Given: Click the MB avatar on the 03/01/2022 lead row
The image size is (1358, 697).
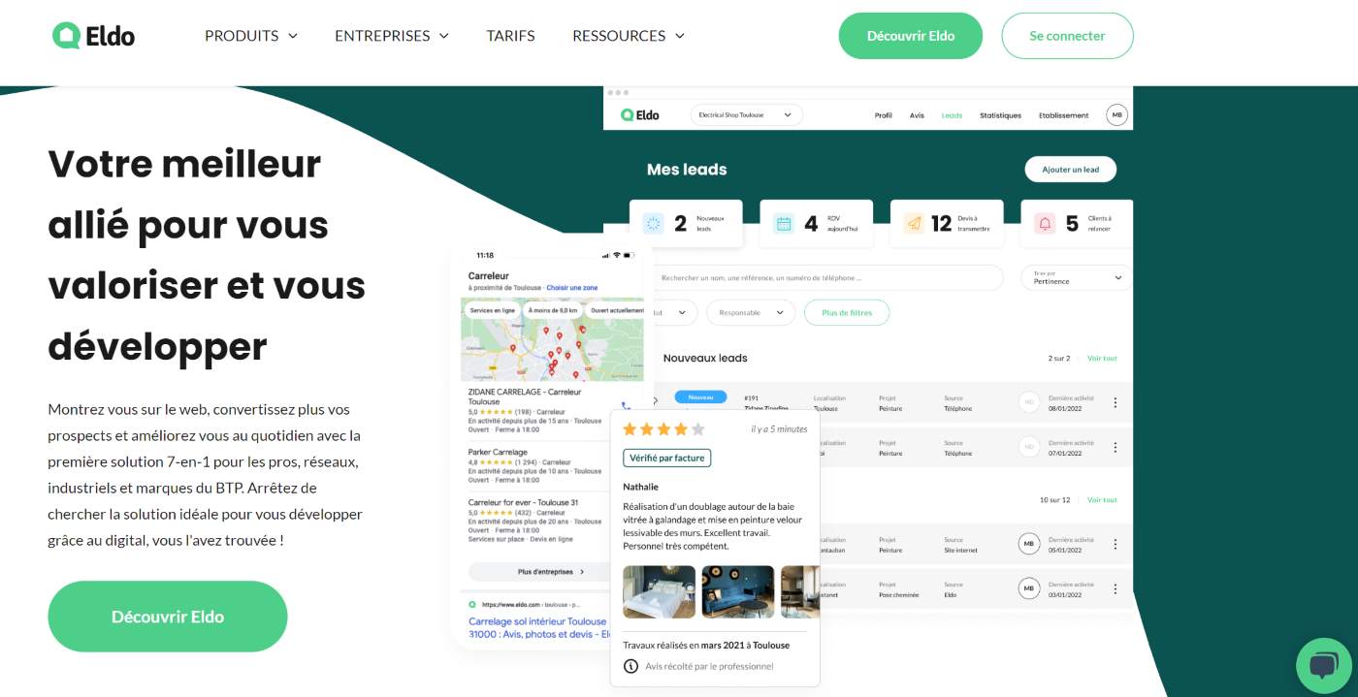Looking at the screenshot, I should pos(1028,588).
